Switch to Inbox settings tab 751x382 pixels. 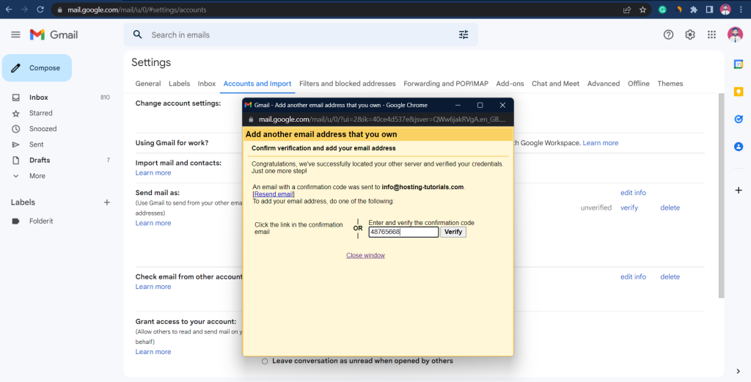coord(207,84)
